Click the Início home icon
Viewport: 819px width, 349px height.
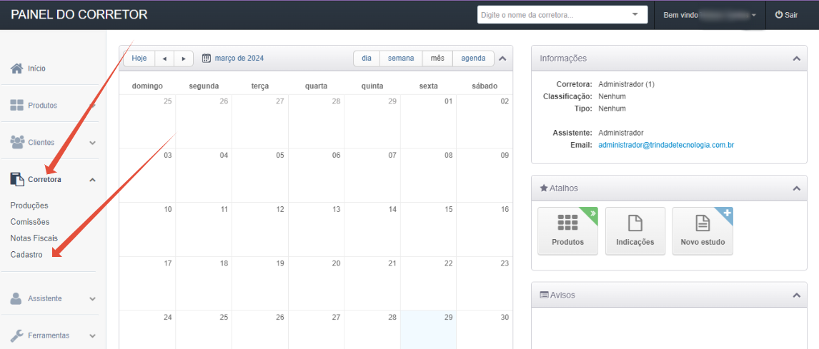pyautogui.click(x=16, y=69)
